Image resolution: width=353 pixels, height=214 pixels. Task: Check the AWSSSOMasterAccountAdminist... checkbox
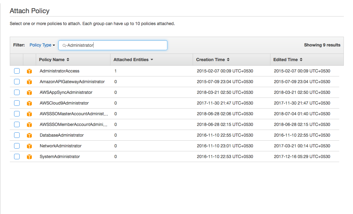coord(17,114)
